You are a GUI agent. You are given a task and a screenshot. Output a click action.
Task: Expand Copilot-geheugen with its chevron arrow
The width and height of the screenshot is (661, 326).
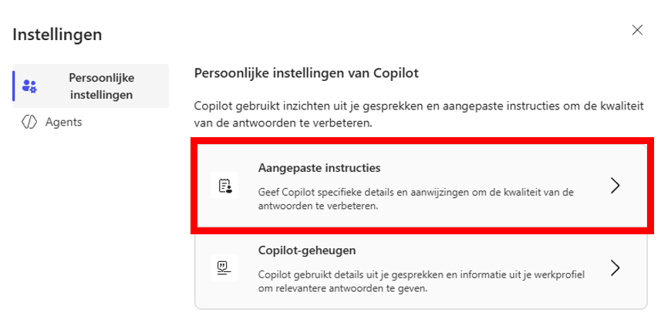click(x=615, y=267)
